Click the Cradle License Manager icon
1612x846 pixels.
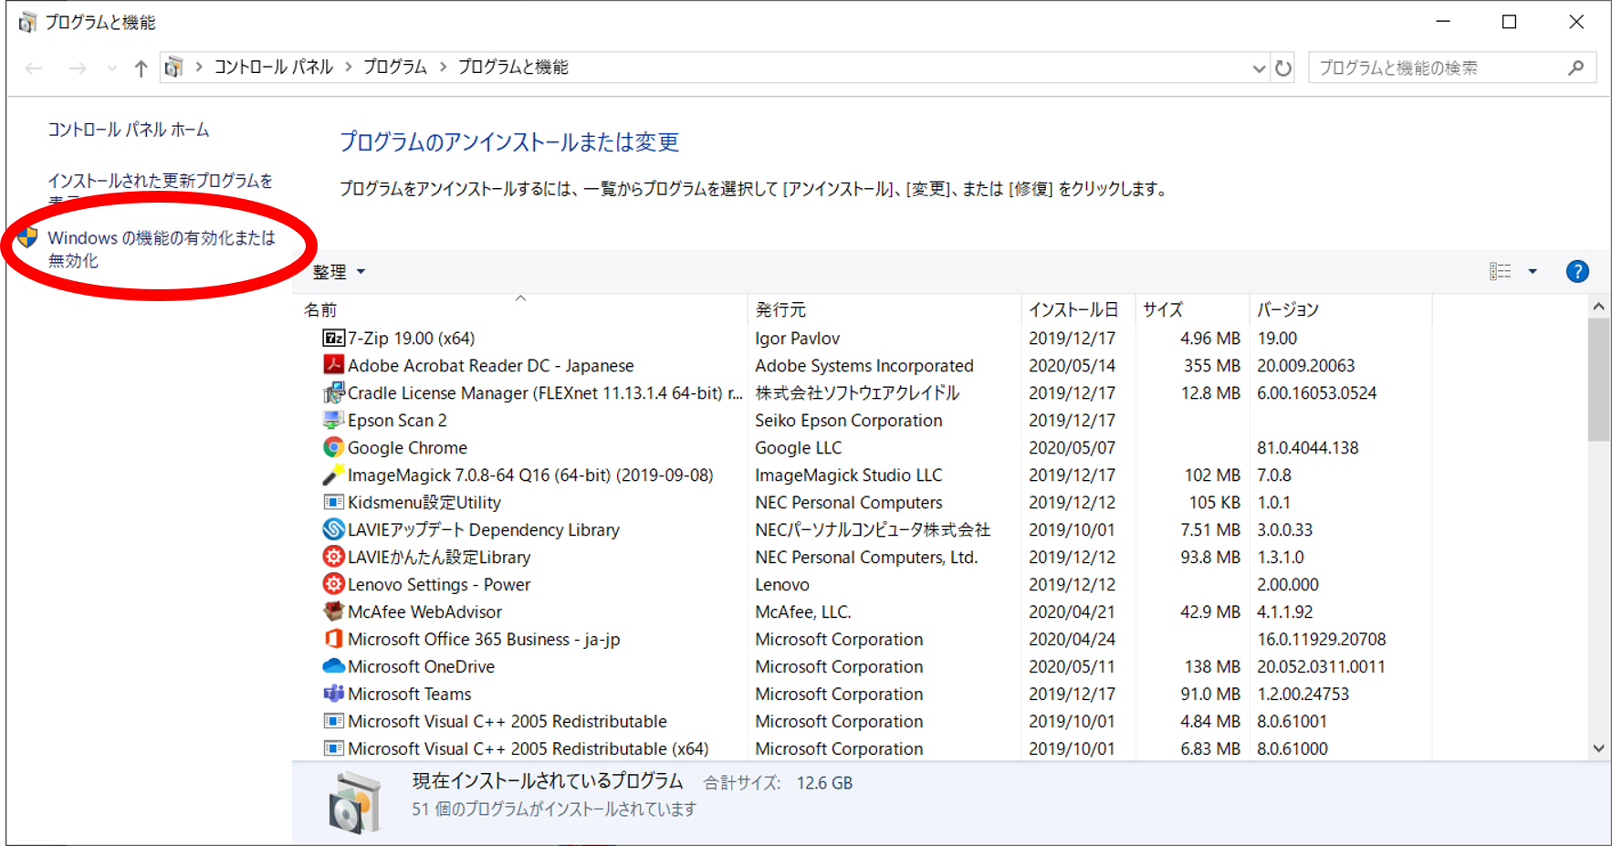[x=333, y=392]
